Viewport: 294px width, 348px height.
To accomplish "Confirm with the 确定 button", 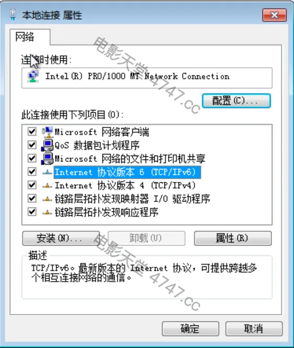I will [x=190, y=329].
